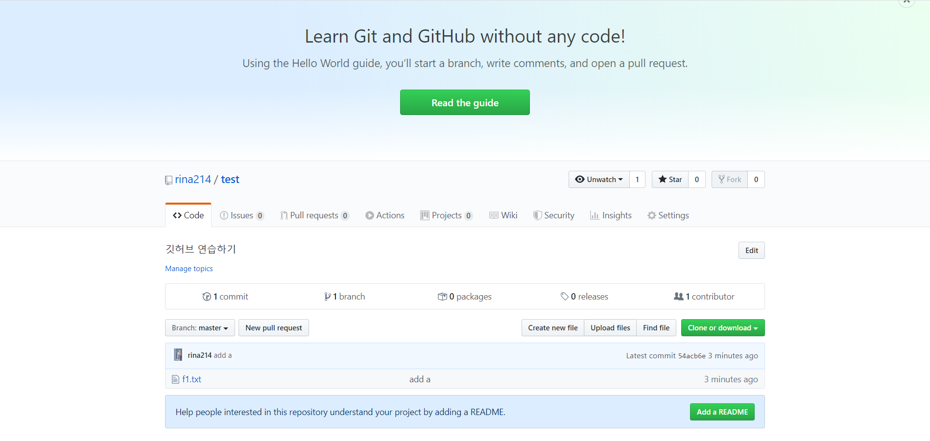Click the Code tab brackets icon
This screenshot has height=441, width=930.
click(177, 215)
